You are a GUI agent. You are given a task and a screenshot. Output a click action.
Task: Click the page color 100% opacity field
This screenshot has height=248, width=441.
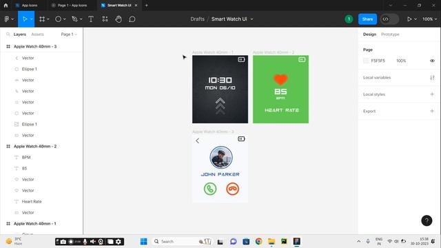401,61
